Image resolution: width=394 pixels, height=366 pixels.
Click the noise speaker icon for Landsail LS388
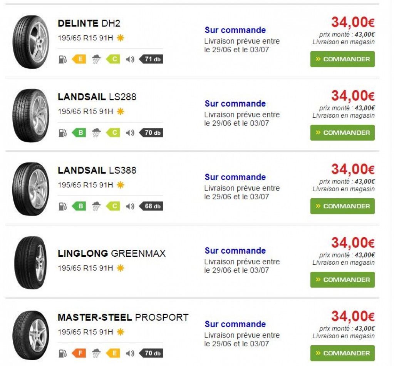[x=130, y=206]
